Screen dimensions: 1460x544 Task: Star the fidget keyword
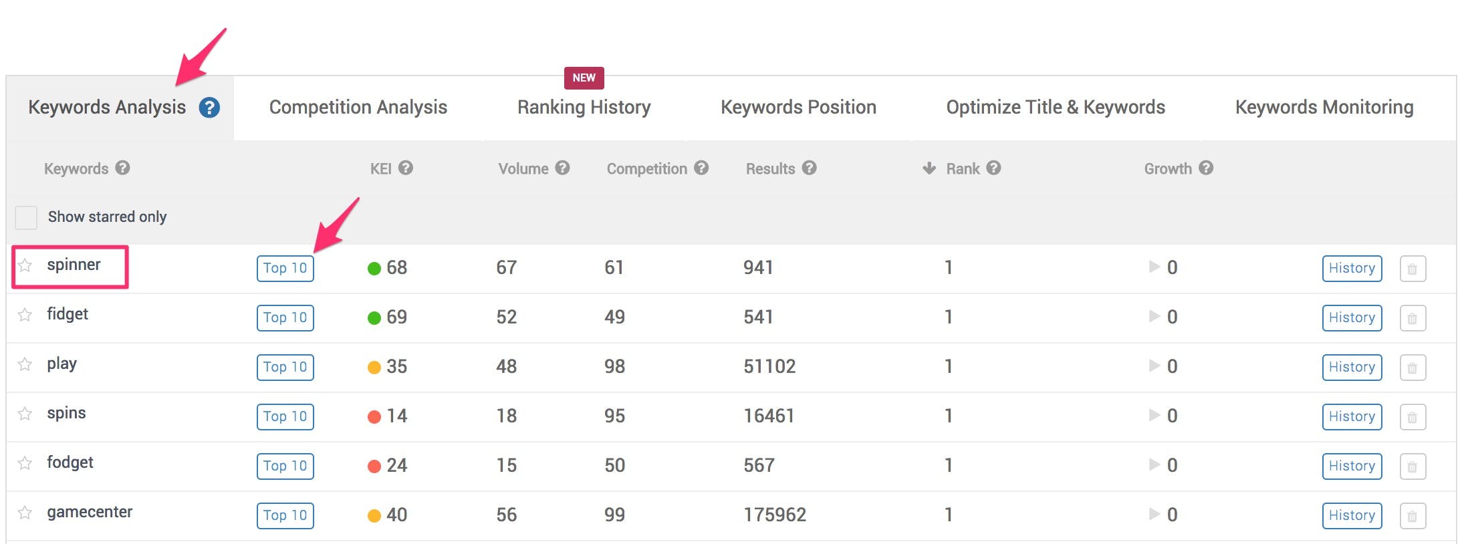25,315
